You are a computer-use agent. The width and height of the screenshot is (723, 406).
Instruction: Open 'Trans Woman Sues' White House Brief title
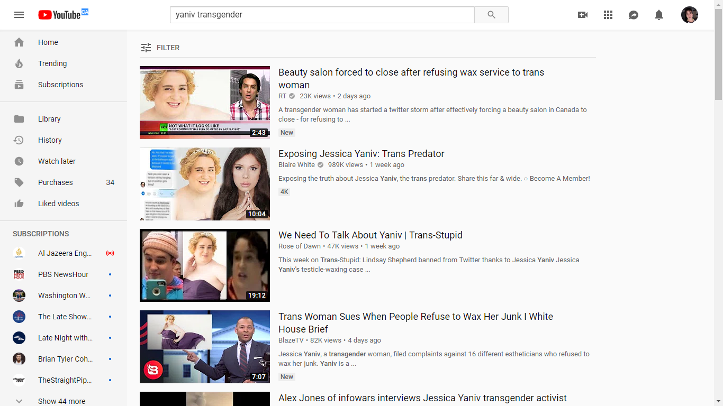click(x=415, y=323)
